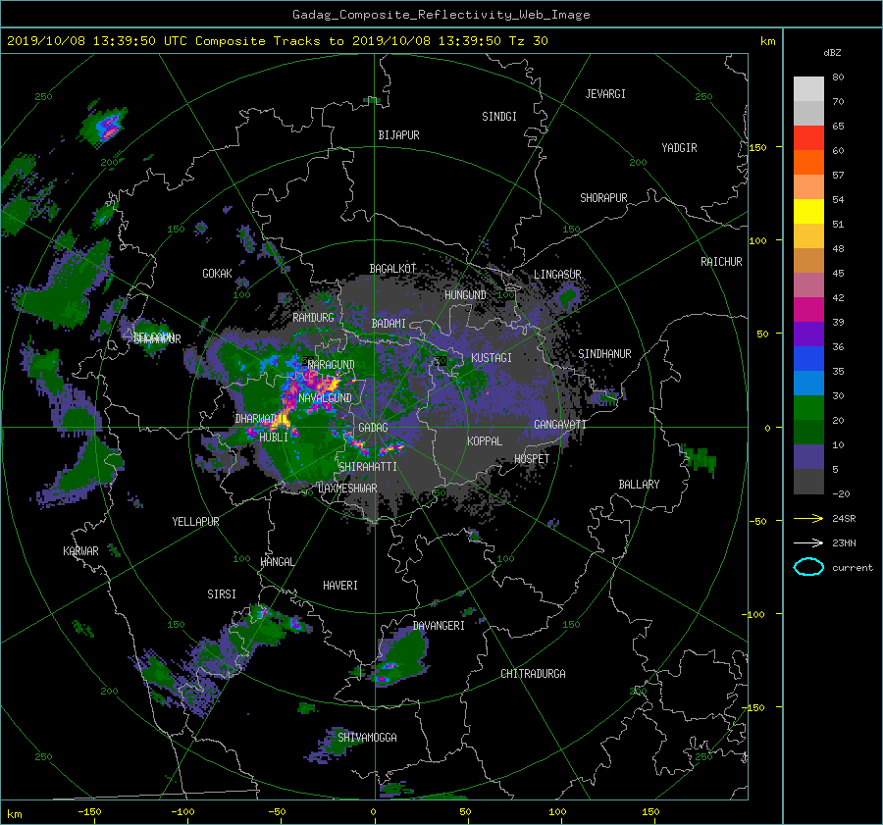Screen dimensions: 883x825
Task: Click the DAVANGERI city label
Action: (x=439, y=626)
